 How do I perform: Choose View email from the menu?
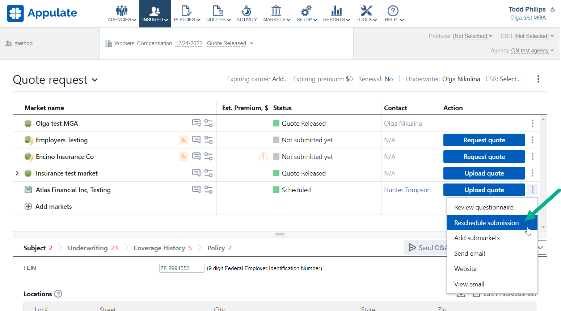point(492,284)
